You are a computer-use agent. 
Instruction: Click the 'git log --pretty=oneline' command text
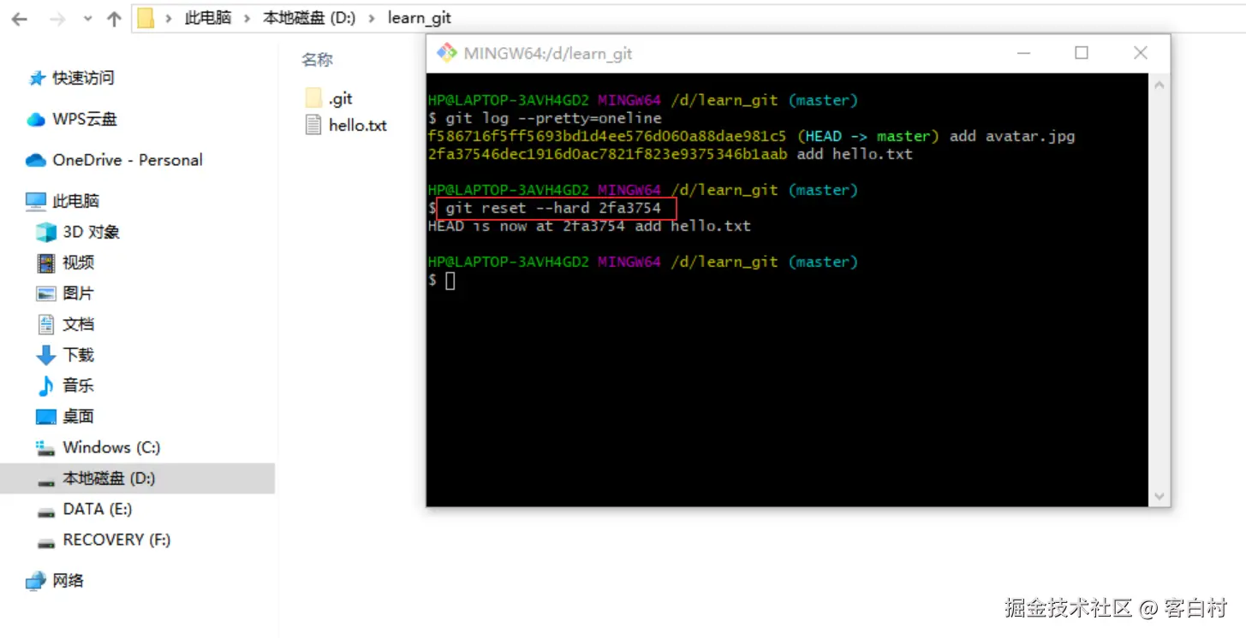tap(553, 118)
